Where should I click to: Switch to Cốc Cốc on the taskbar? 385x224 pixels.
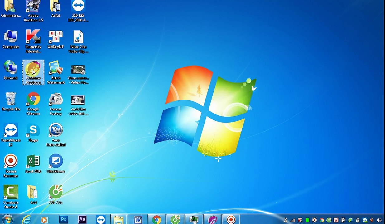coord(175,220)
